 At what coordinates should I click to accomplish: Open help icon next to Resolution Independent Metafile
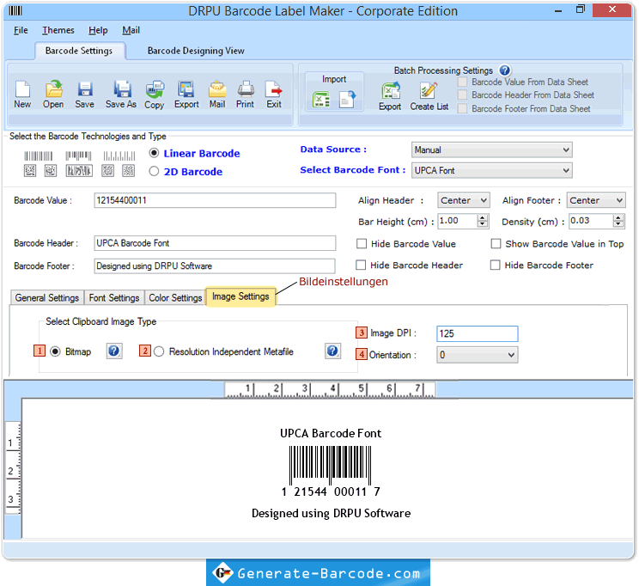point(332,351)
